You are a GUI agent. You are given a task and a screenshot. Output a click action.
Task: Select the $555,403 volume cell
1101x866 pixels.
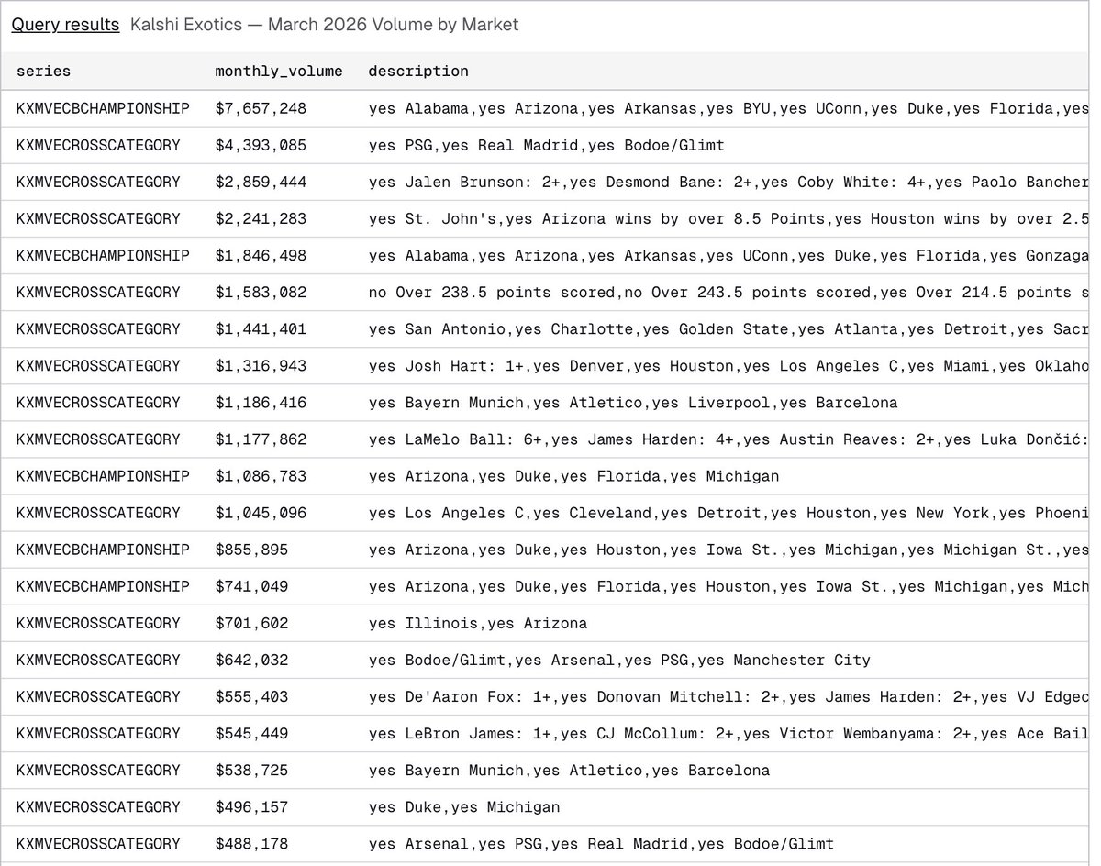251,696
